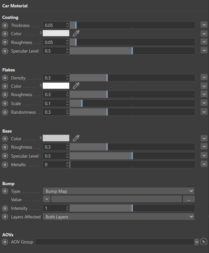This screenshot has height=253, width=209.
Task: Toggle keyframe circle for Flakes Scale
Action: click(5, 103)
